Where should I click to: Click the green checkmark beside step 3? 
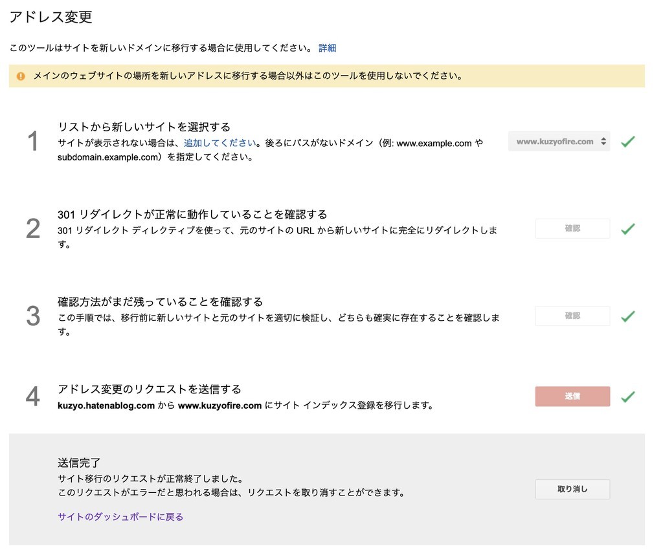pos(628,316)
